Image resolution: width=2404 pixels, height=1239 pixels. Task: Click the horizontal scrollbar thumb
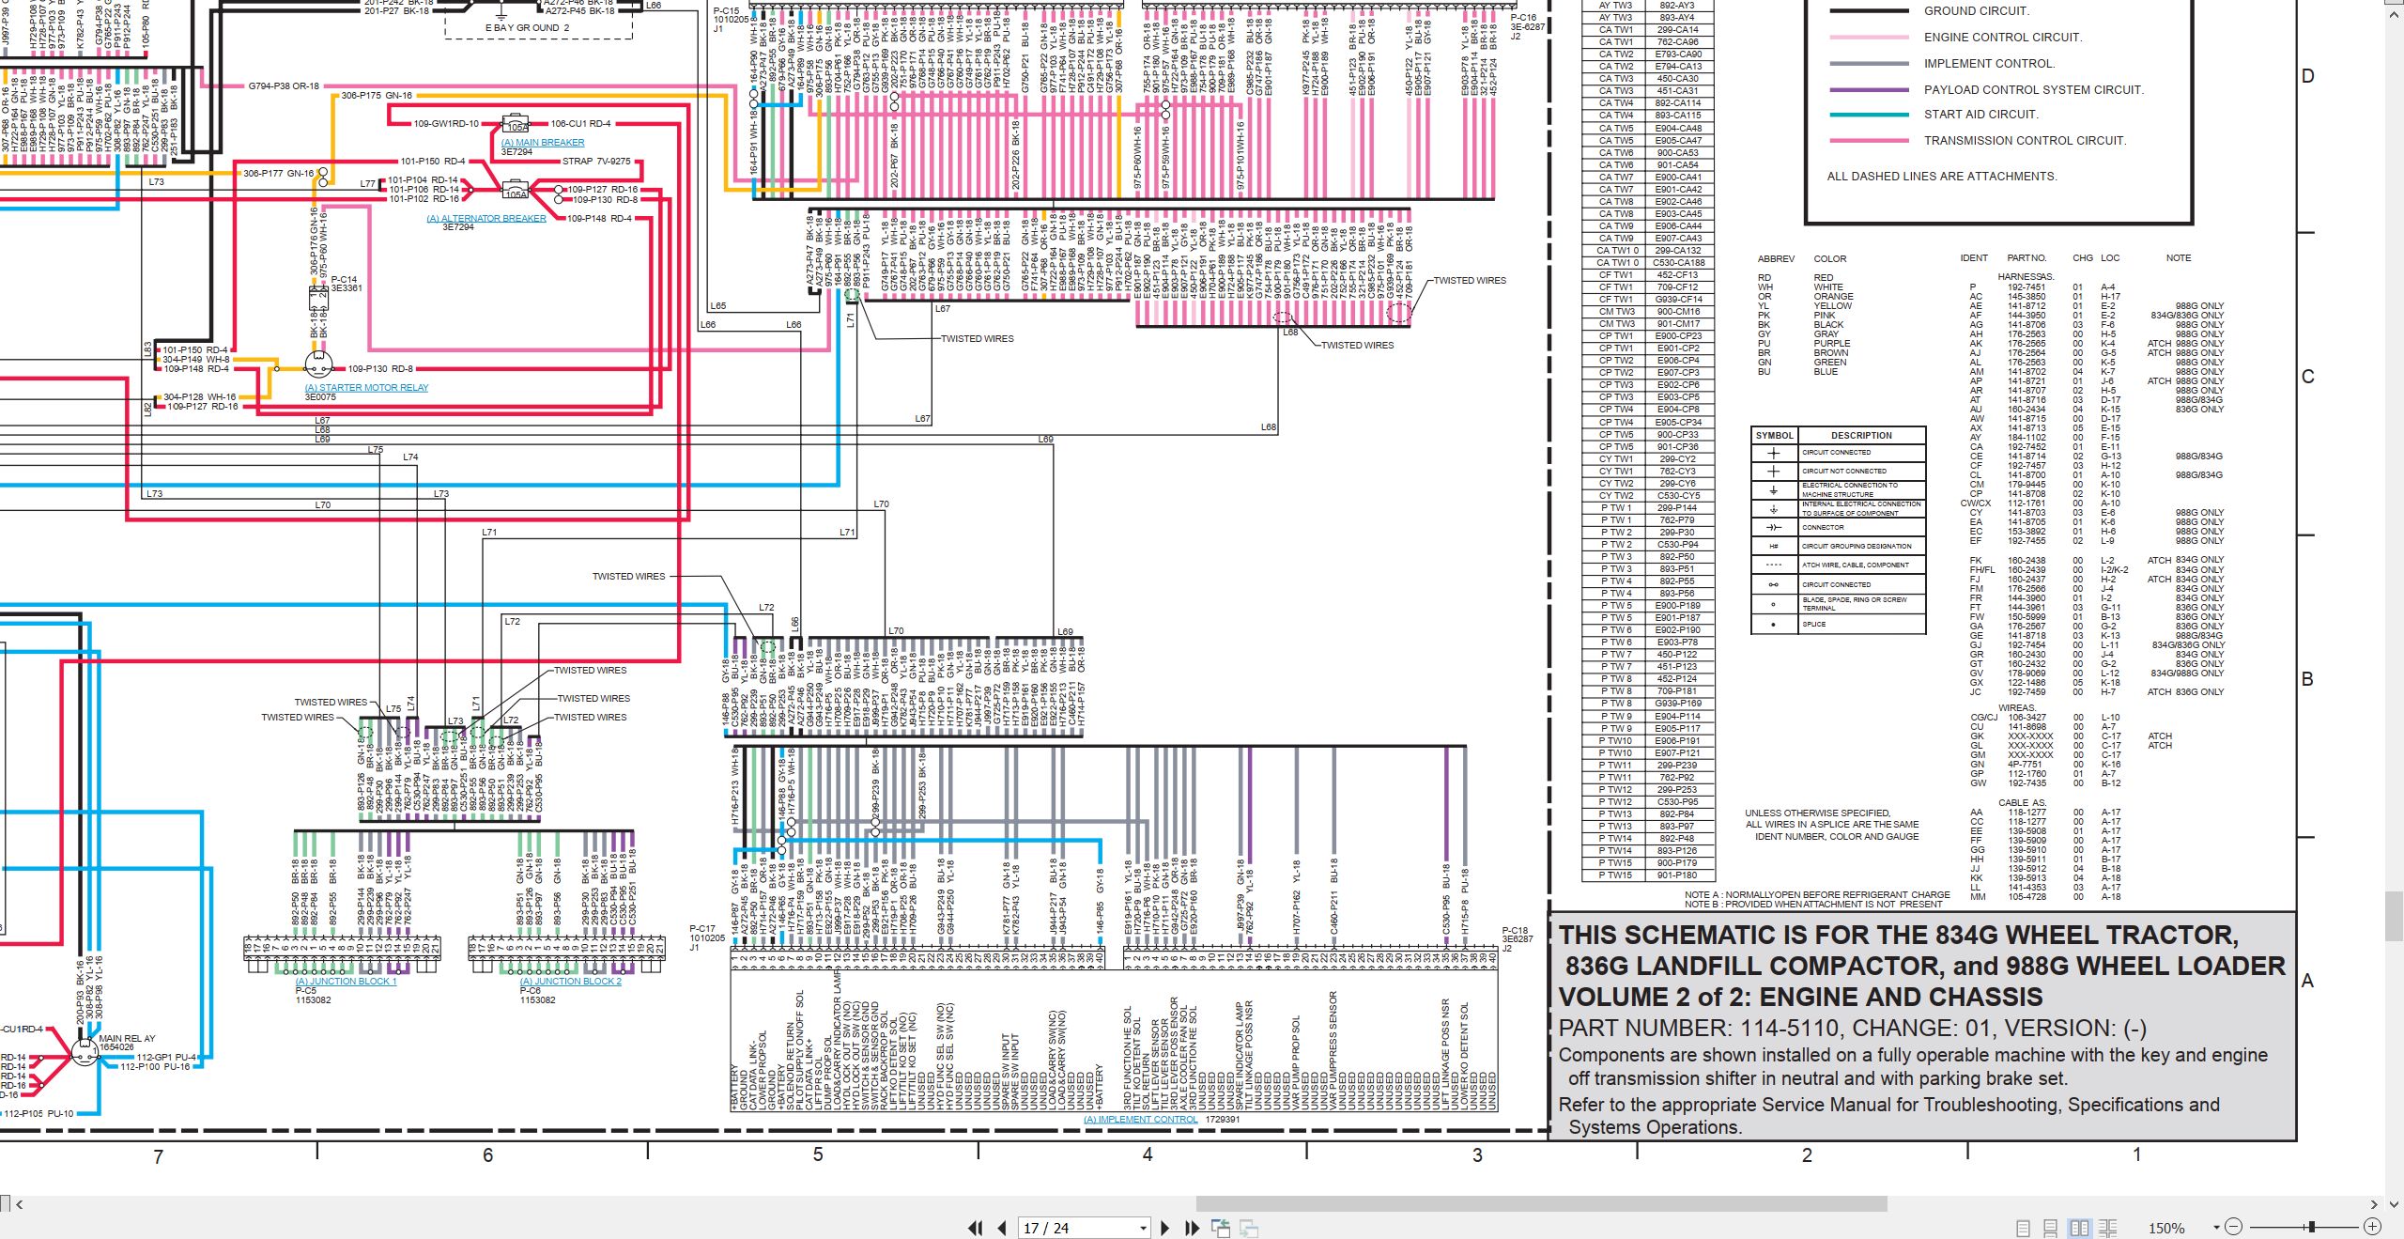pos(1541,1204)
